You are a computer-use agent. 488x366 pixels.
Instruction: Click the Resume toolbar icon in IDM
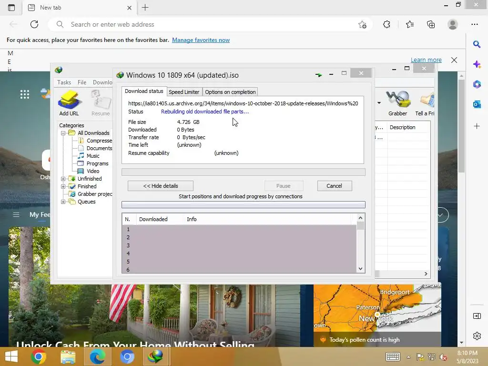click(x=101, y=103)
